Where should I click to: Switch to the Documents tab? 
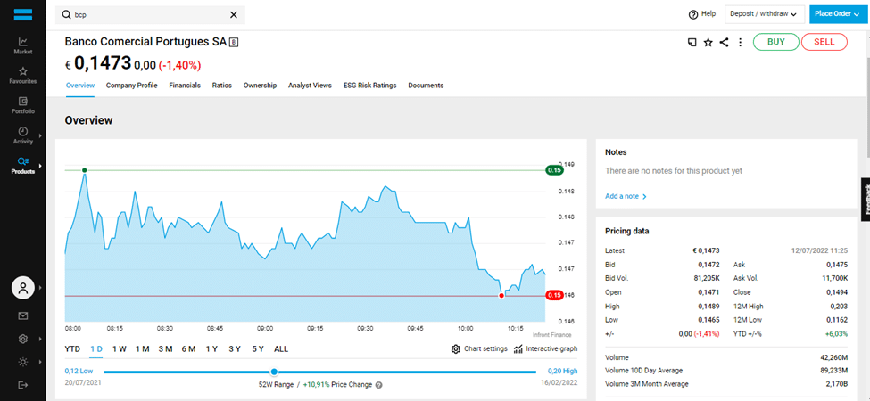[426, 86]
